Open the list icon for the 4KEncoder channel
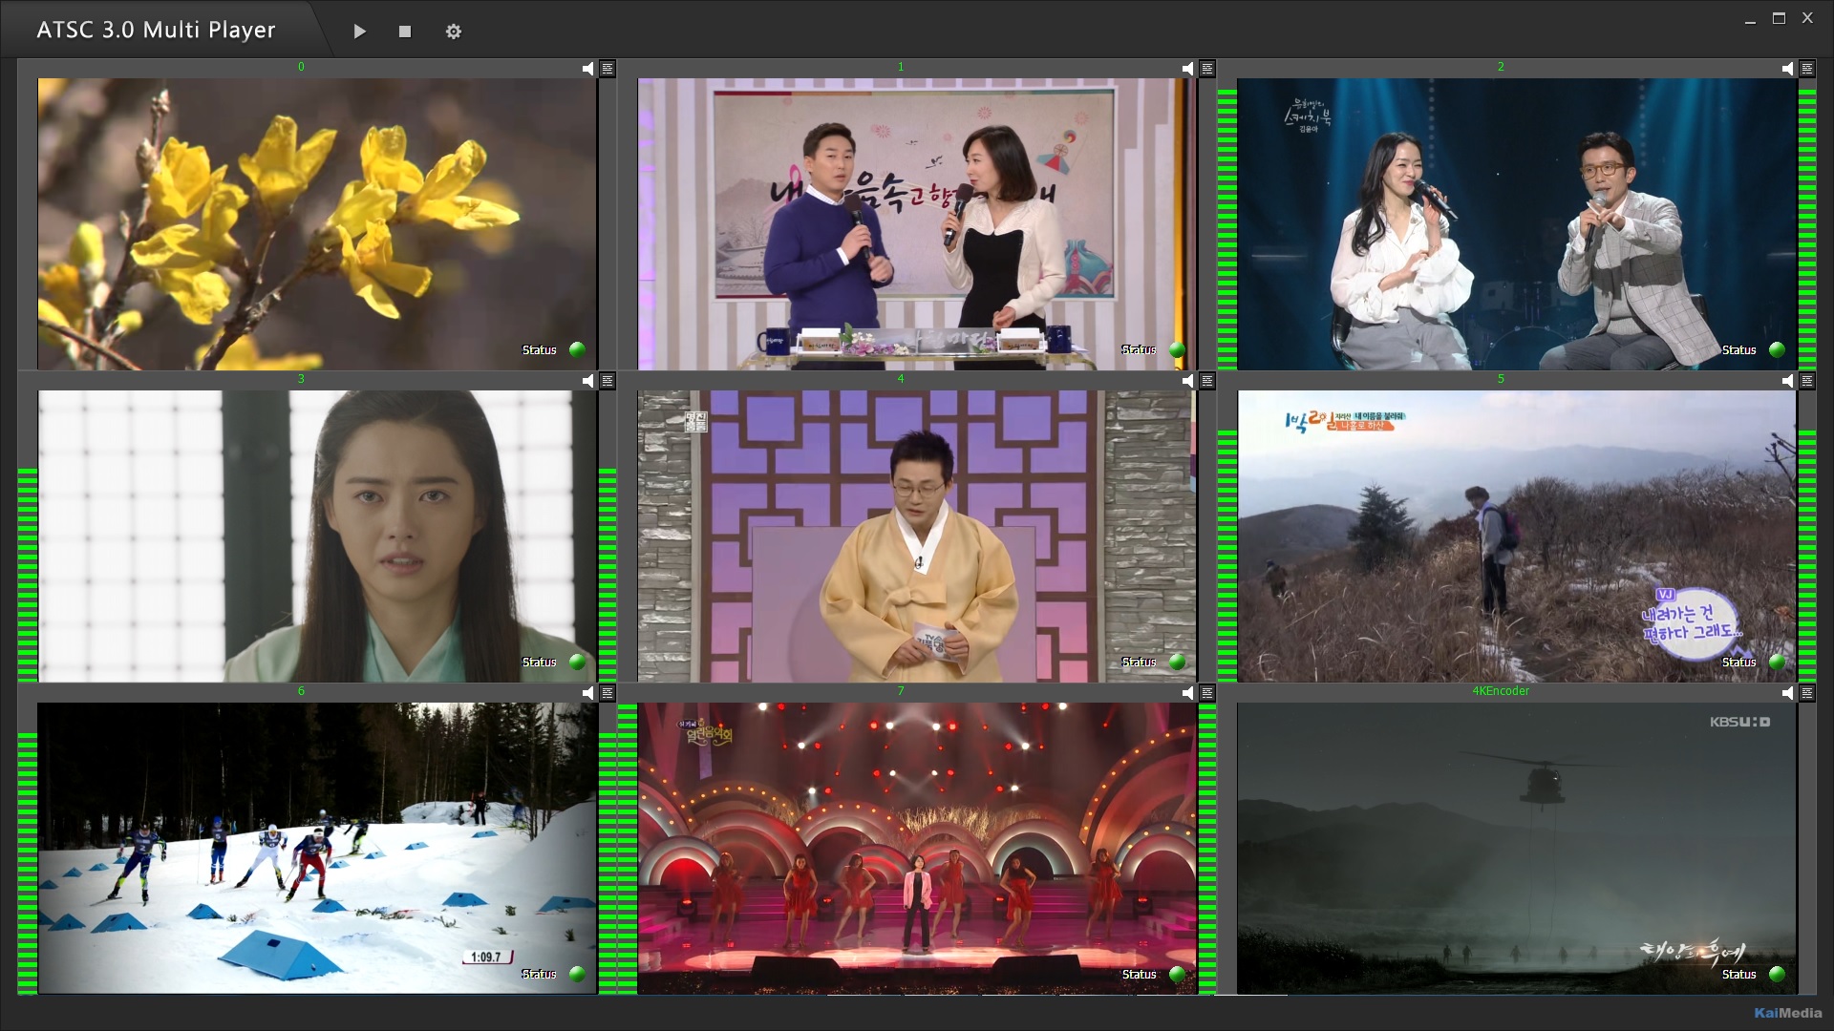This screenshot has height=1031, width=1834. pyautogui.click(x=1807, y=693)
